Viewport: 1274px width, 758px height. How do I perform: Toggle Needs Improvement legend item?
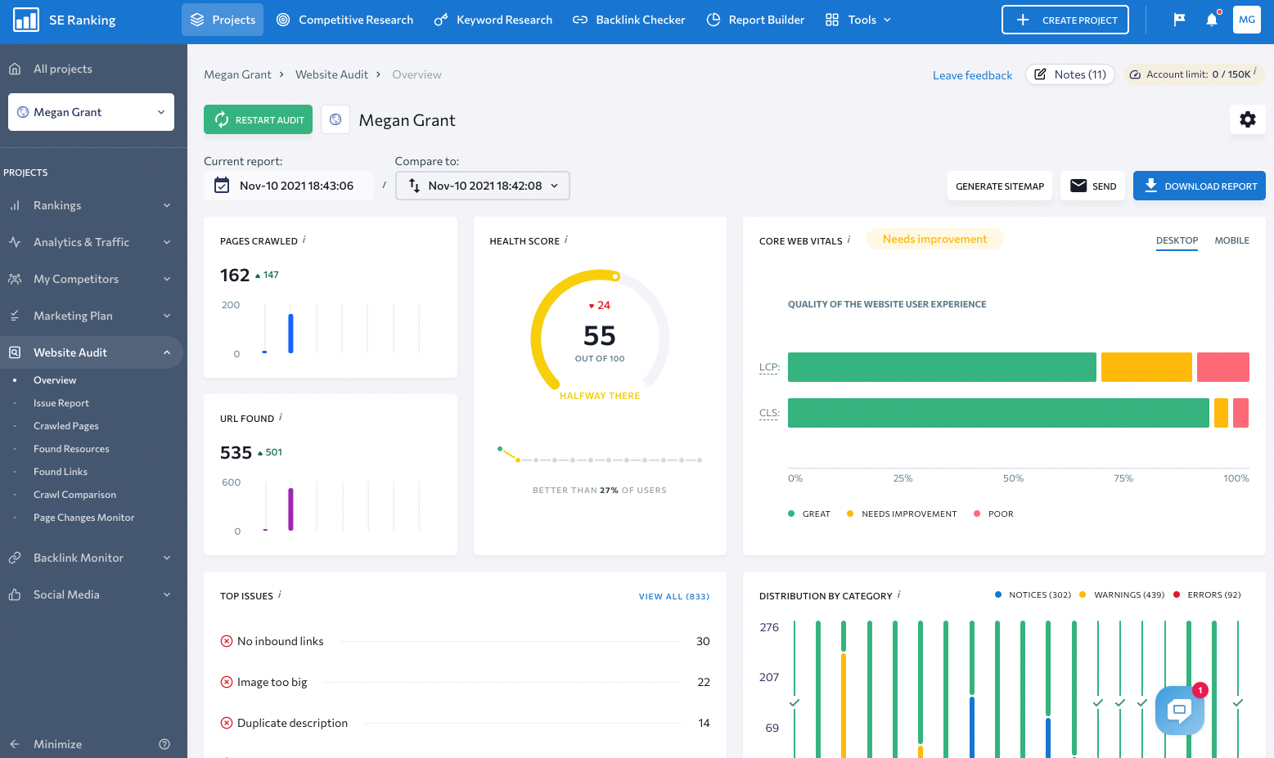pos(902,514)
